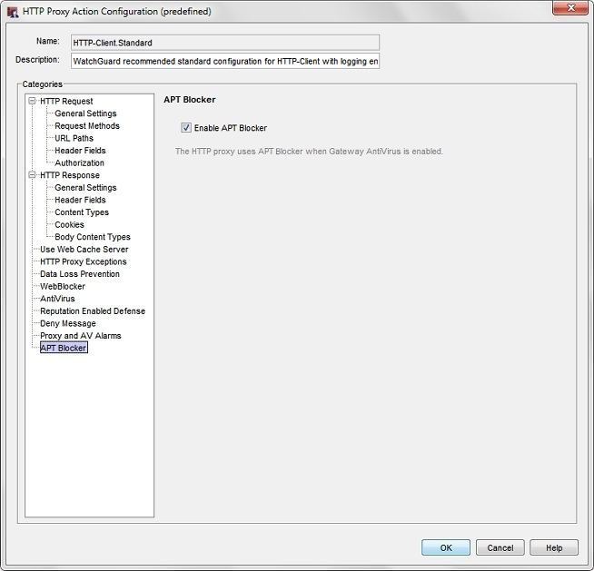The width and height of the screenshot is (594, 571).
Task: Select the Cookies category
Action: [69, 224]
